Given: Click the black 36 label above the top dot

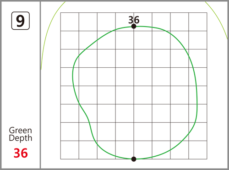Looking at the screenshot, I should pos(134,20).
